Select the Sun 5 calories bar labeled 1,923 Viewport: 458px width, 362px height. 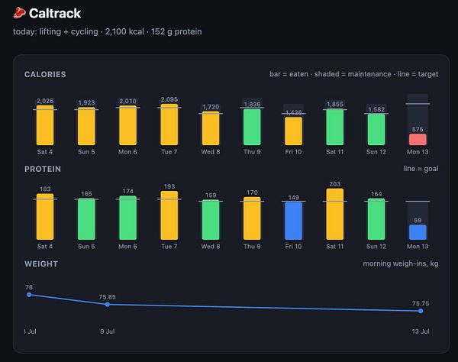(86, 126)
